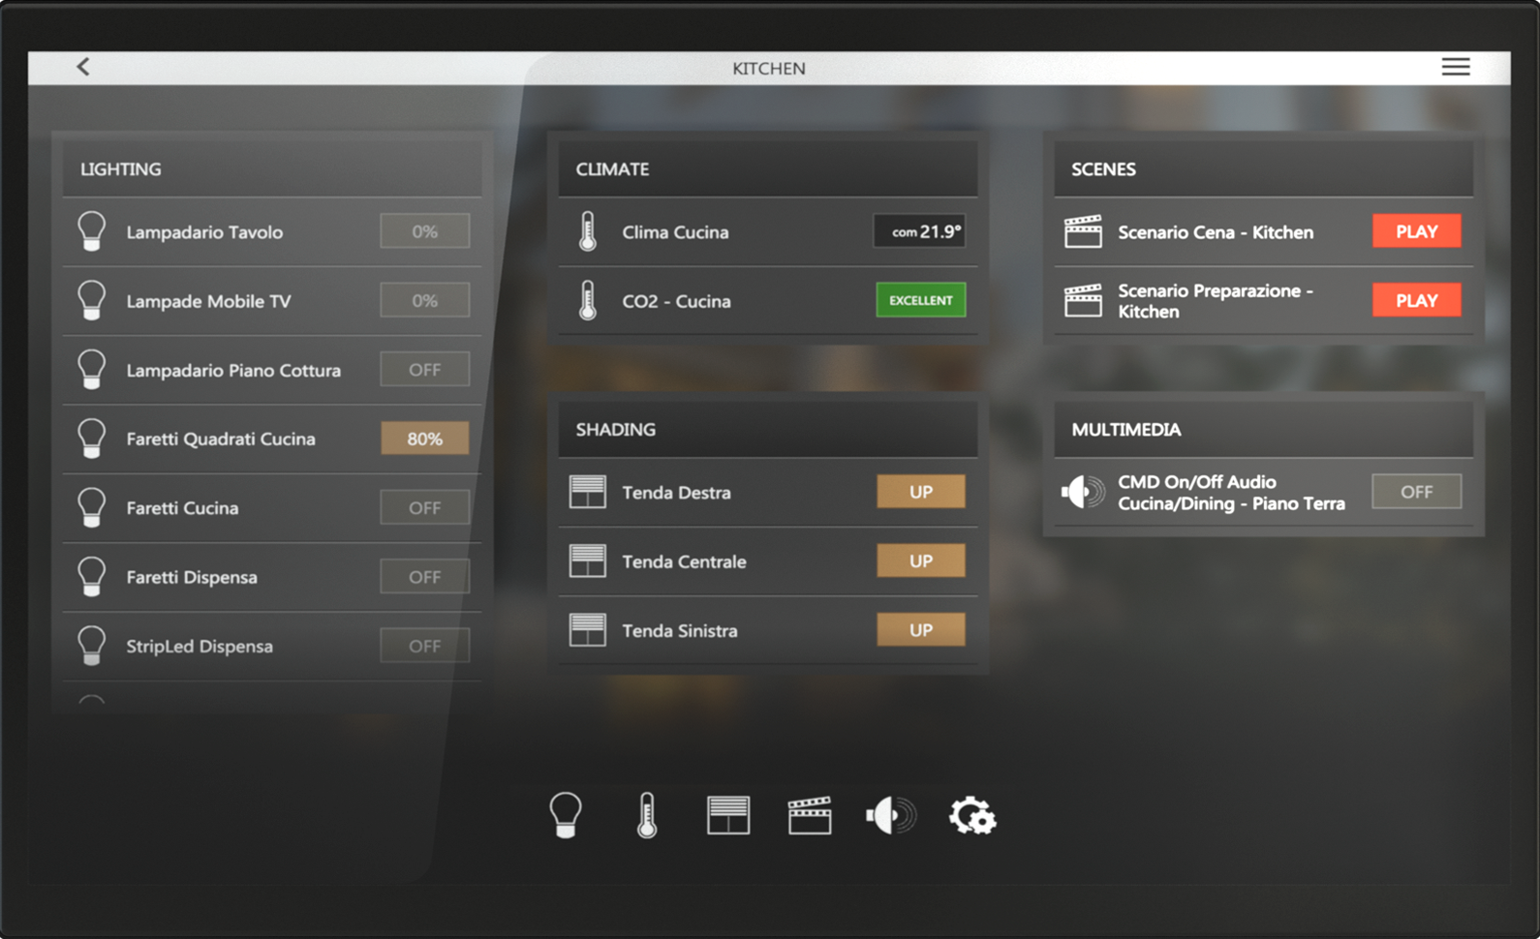Image resolution: width=1540 pixels, height=939 pixels.
Task: Toggle StripLed Dispensa light
Action: point(424,646)
